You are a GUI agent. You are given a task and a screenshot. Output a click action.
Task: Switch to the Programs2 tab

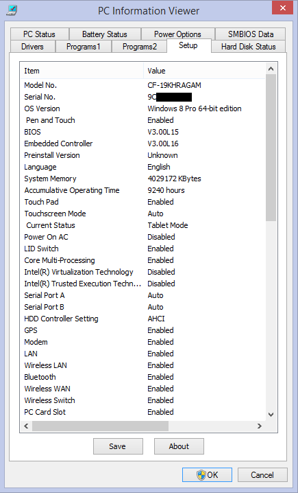point(140,47)
